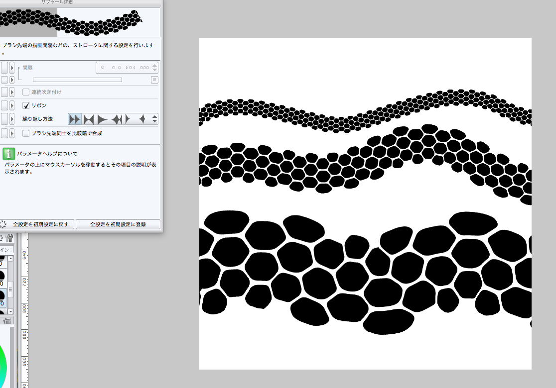Uncheck the リボン checkbox

point(26,105)
